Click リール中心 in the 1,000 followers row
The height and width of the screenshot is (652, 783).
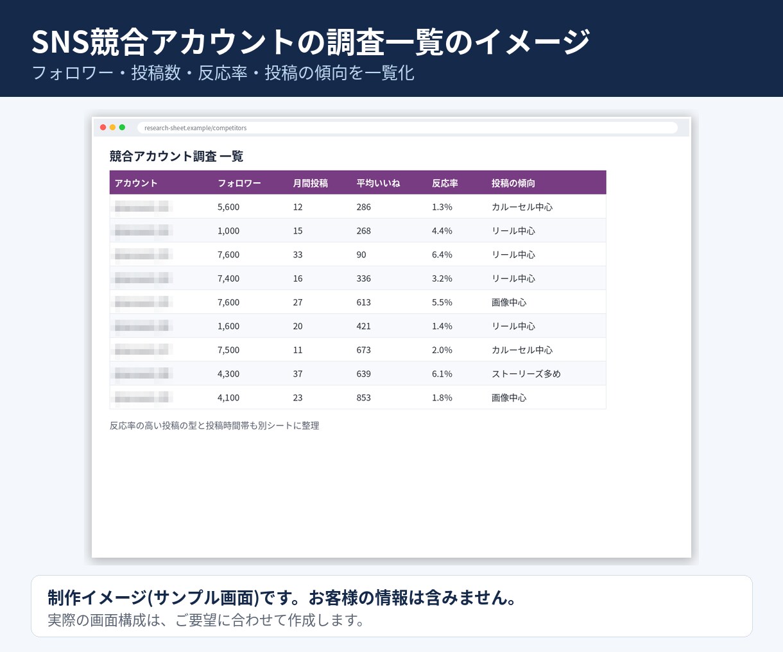(x=513, y=231)
